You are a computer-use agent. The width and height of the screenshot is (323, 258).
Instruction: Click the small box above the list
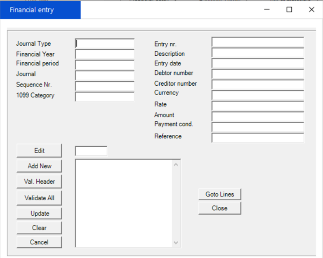(x=91, y=151)
